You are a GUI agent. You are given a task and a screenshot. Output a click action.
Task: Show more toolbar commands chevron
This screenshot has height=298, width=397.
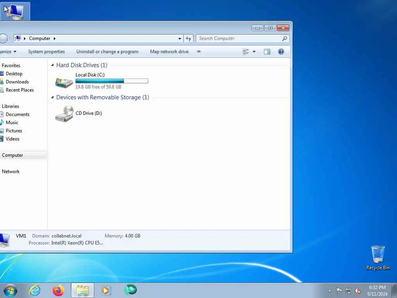(199, 52)
